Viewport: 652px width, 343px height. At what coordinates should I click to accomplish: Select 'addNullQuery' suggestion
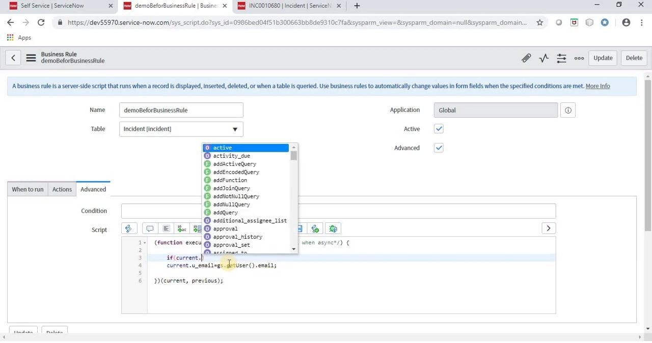coord(246,205)
